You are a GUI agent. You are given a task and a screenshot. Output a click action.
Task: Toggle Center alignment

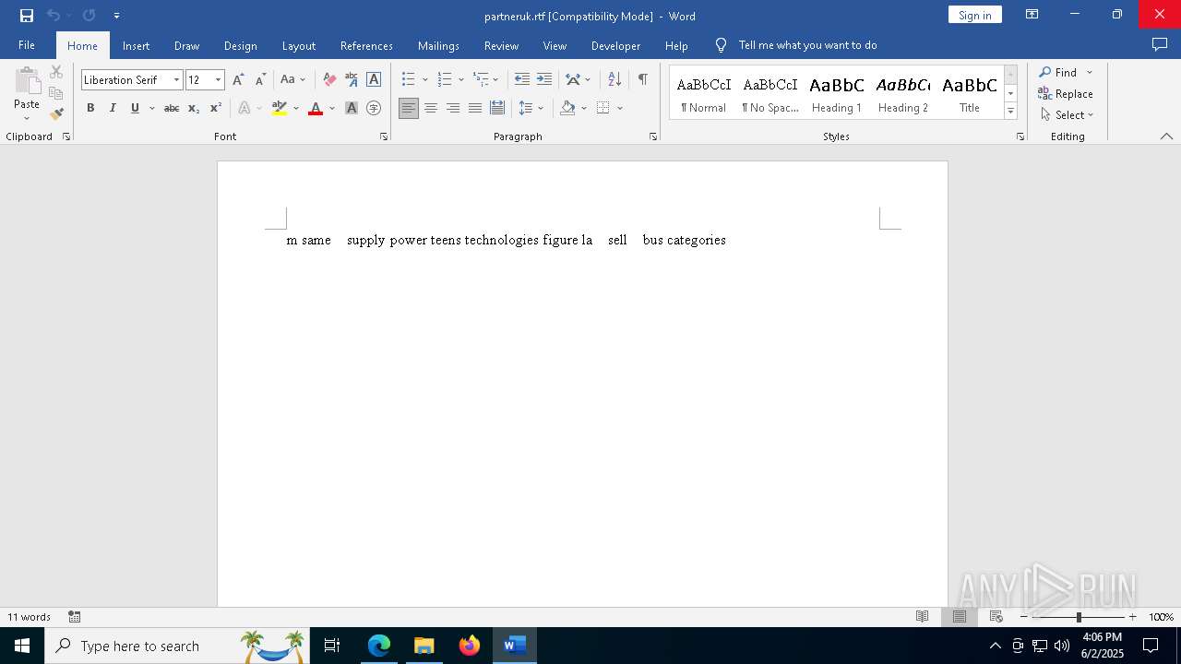[x=431, y=108]
